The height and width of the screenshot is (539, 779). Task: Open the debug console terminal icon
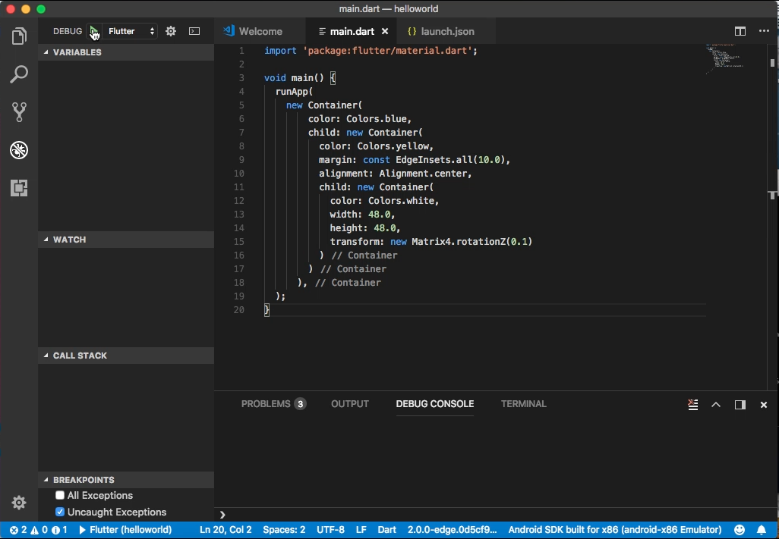point(194,31)
